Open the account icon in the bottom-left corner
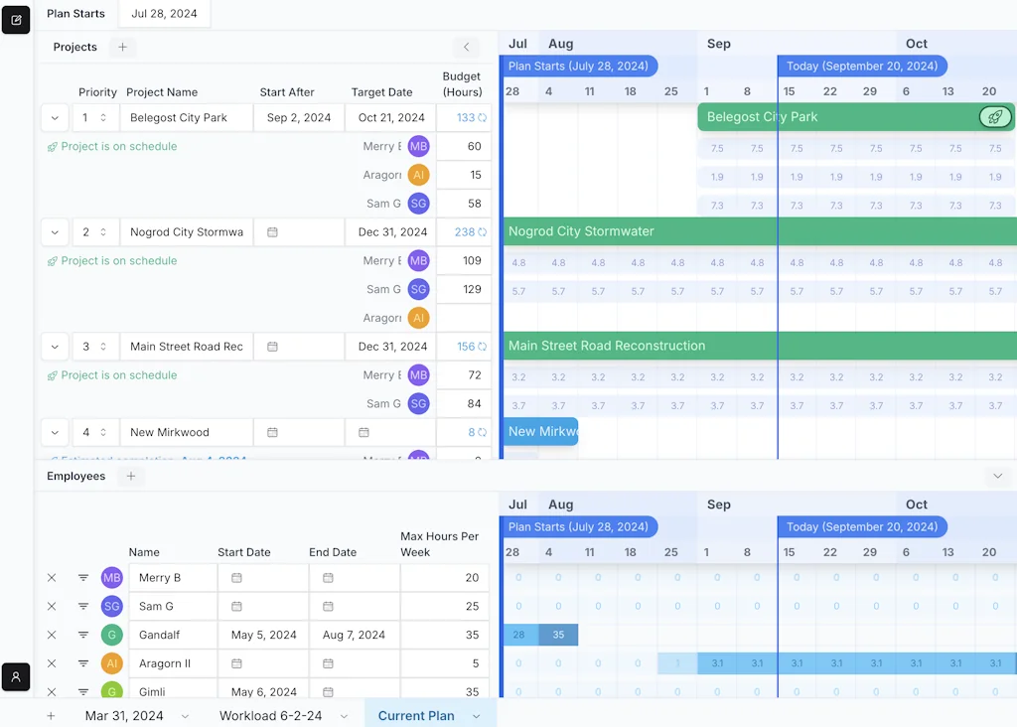Viewport: 1017px width, 727px height. (x=15, y=677)
